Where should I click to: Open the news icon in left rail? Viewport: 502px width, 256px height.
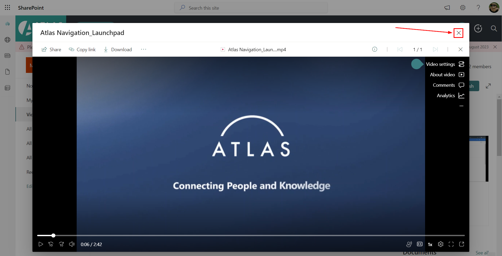[x=8, y=56]
